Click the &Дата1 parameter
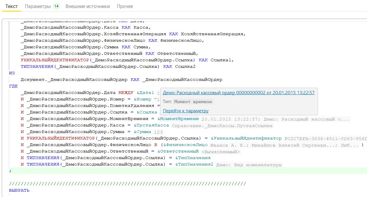367x197 pixels. [145, 93]
